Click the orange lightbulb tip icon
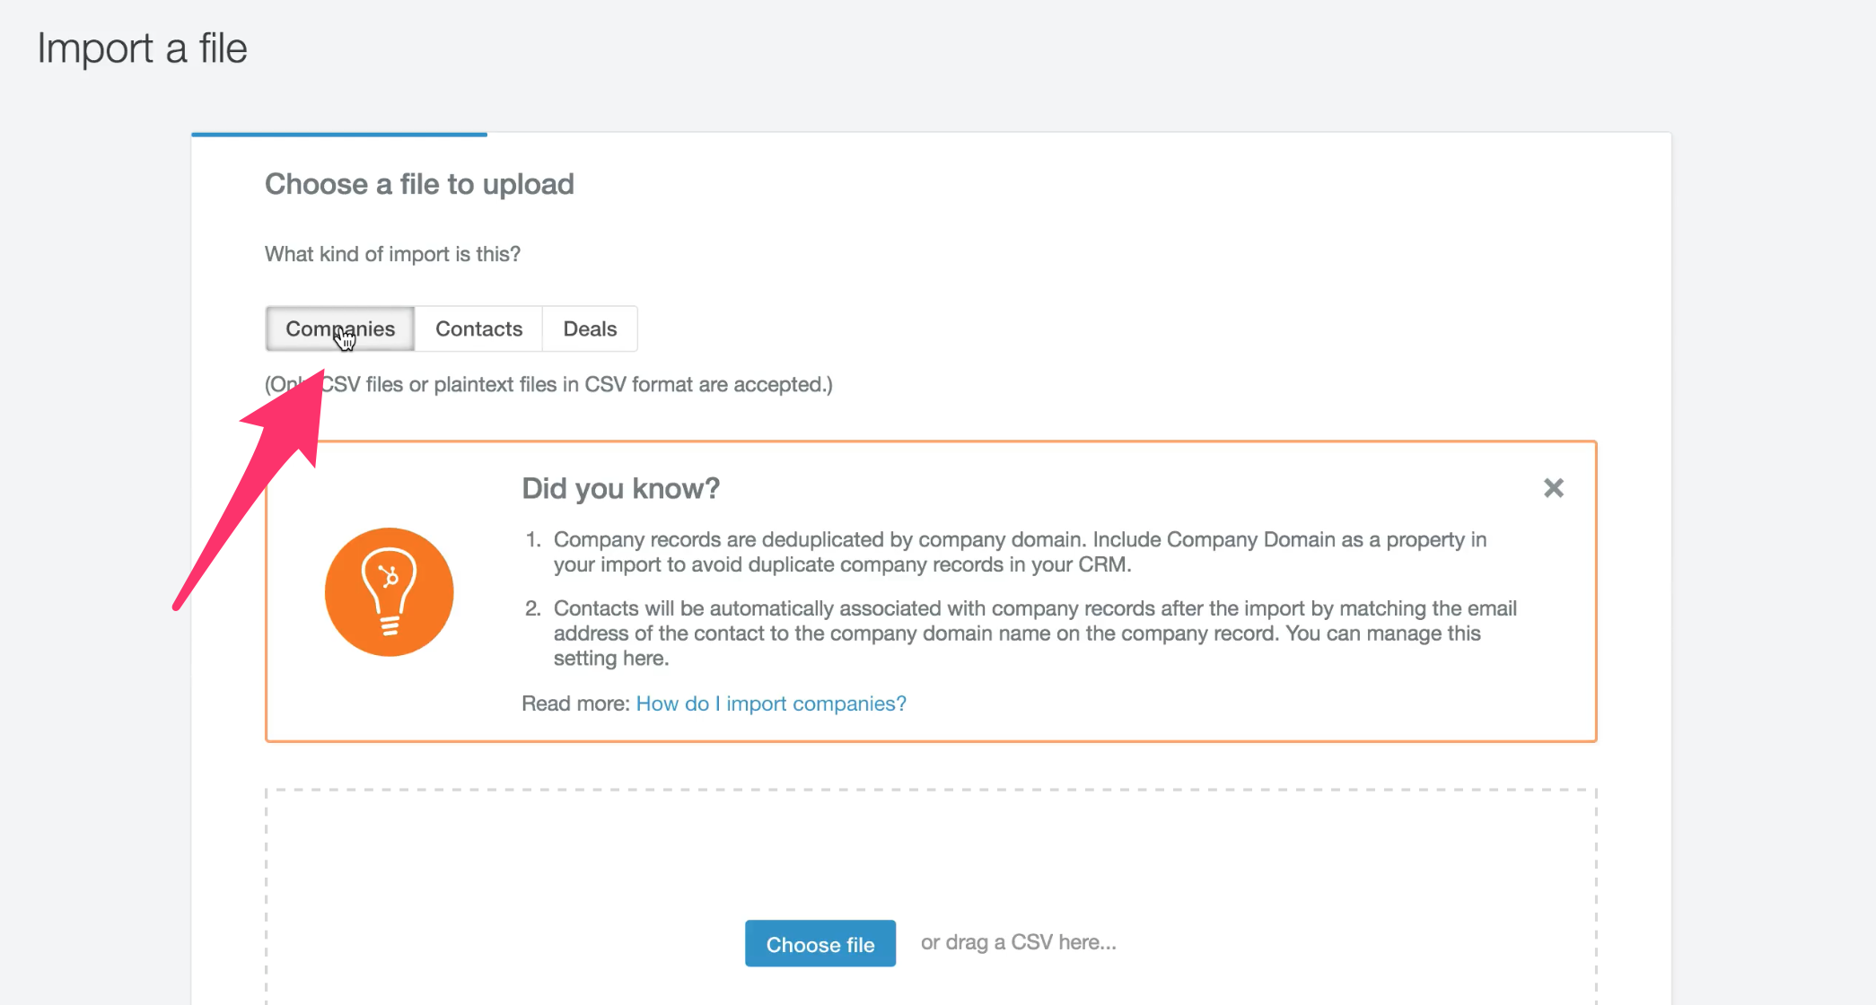Screen dimensions: 1876x1005 point(389,592)
